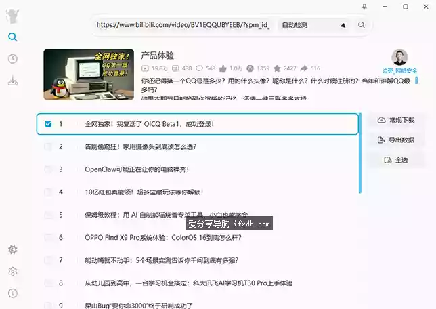
Task: Open the settings cog in sidebar
Action: [x=12, y=272]
